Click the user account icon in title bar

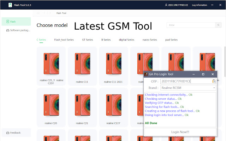pos(166,5)
